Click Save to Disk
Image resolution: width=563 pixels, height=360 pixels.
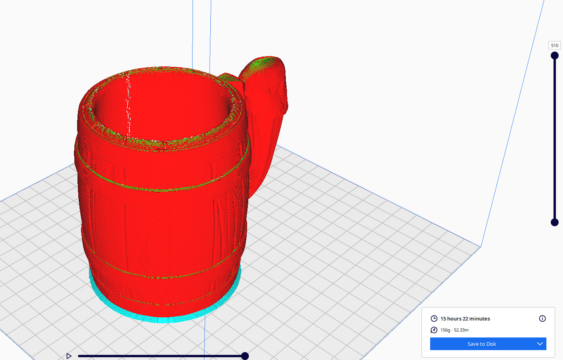pos(482,343)
